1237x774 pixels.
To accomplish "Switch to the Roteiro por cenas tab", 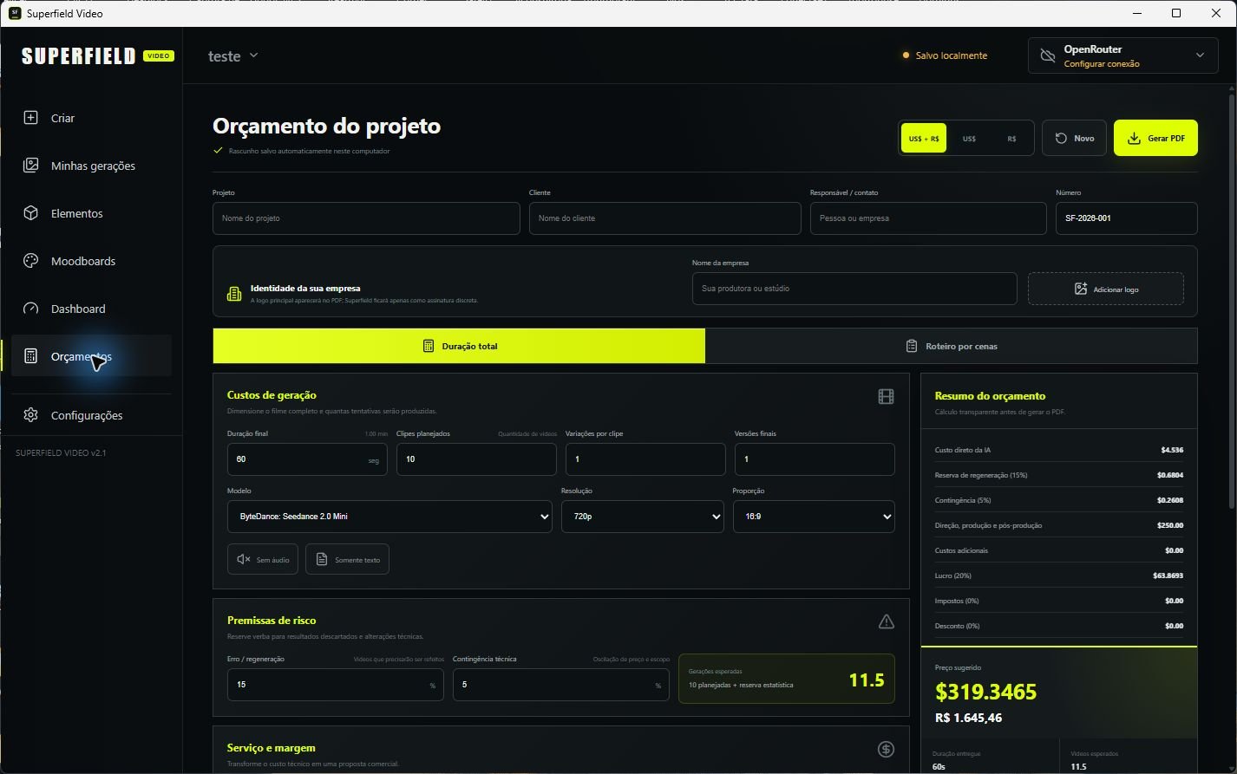I will coord(951,346).
